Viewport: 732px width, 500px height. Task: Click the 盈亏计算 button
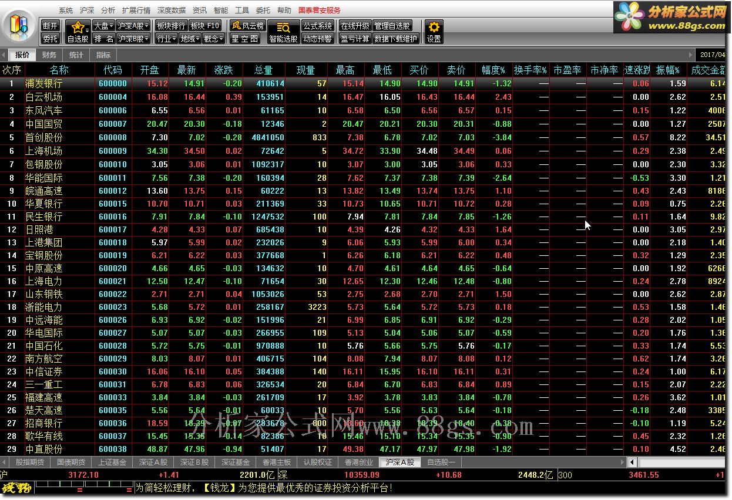point(355,39)
